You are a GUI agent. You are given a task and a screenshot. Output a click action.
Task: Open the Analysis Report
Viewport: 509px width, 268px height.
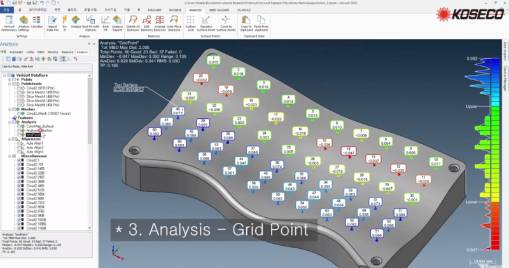pyautogui.click(x=117, y=21)
